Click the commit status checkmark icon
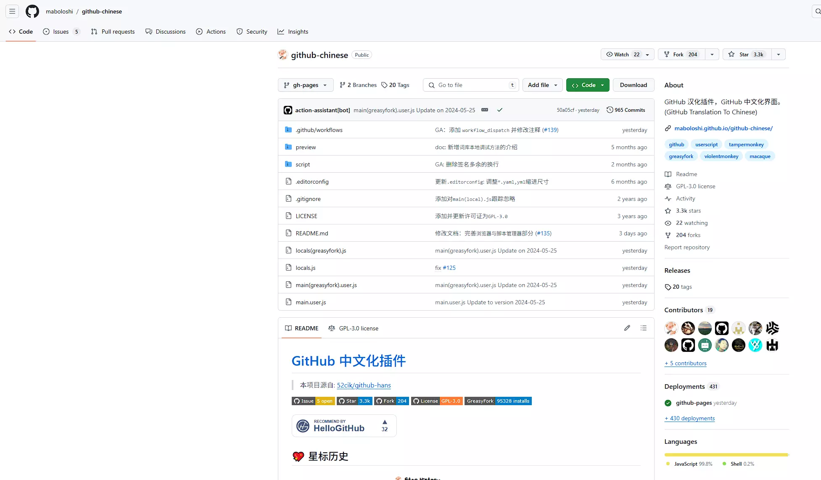 (500, 110)
